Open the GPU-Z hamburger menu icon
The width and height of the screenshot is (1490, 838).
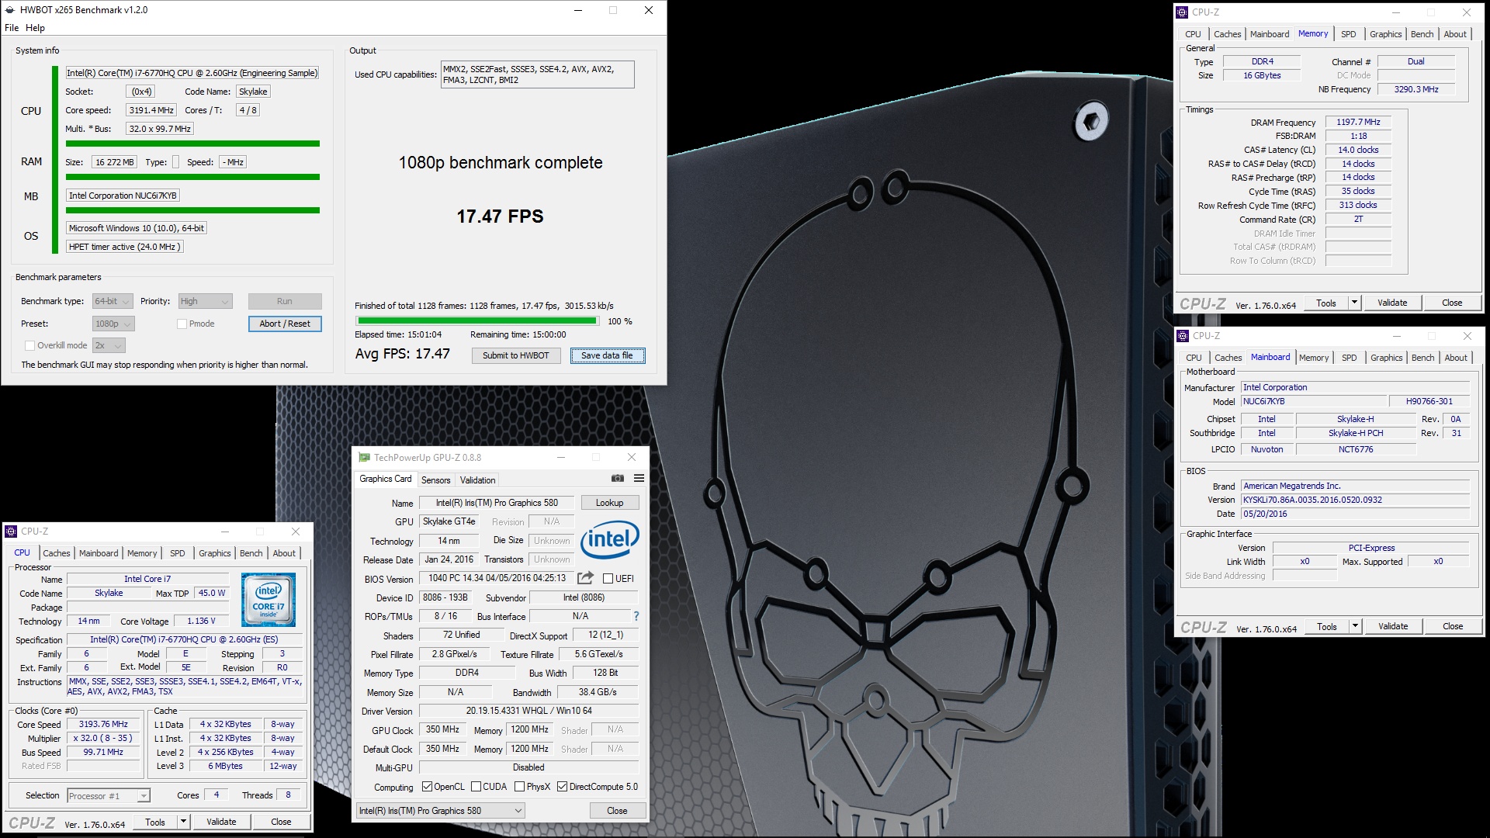coord(639,478)
